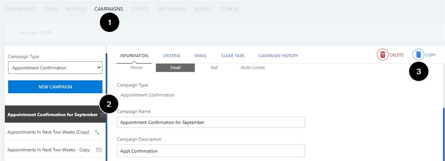Click the Campaign Name input field
Image resolution: width=445 pixels, height=161 pixels.
211,122
